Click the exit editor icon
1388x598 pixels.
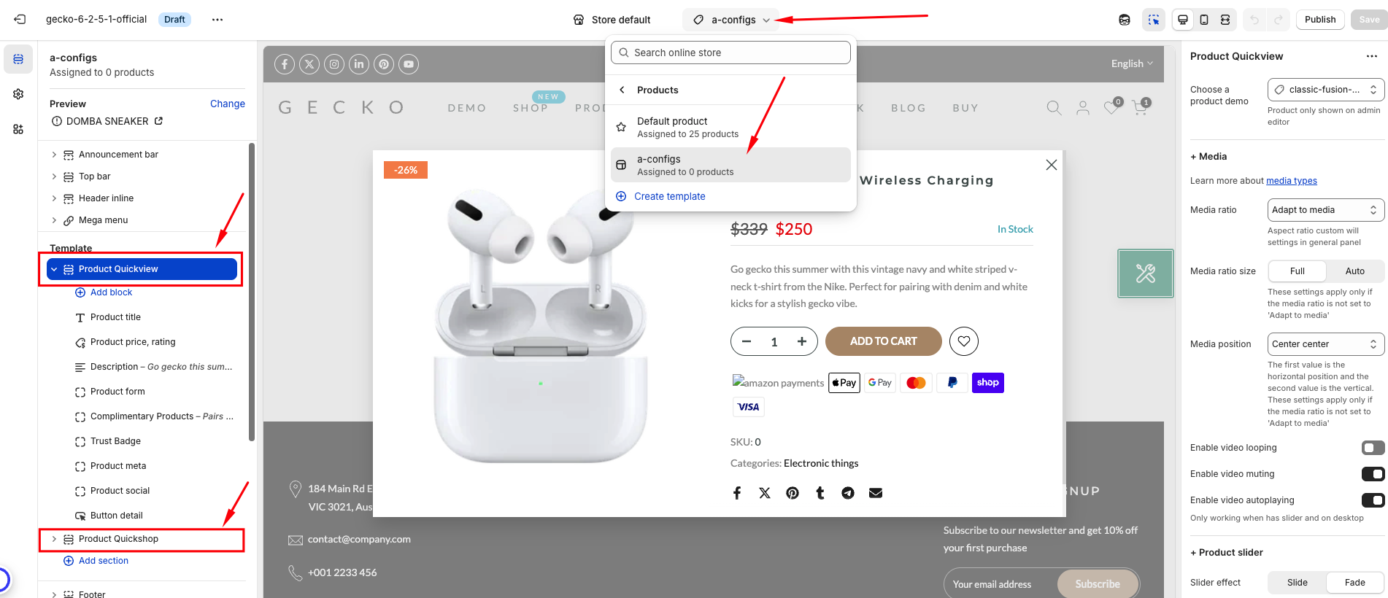[x=20, y=20]
